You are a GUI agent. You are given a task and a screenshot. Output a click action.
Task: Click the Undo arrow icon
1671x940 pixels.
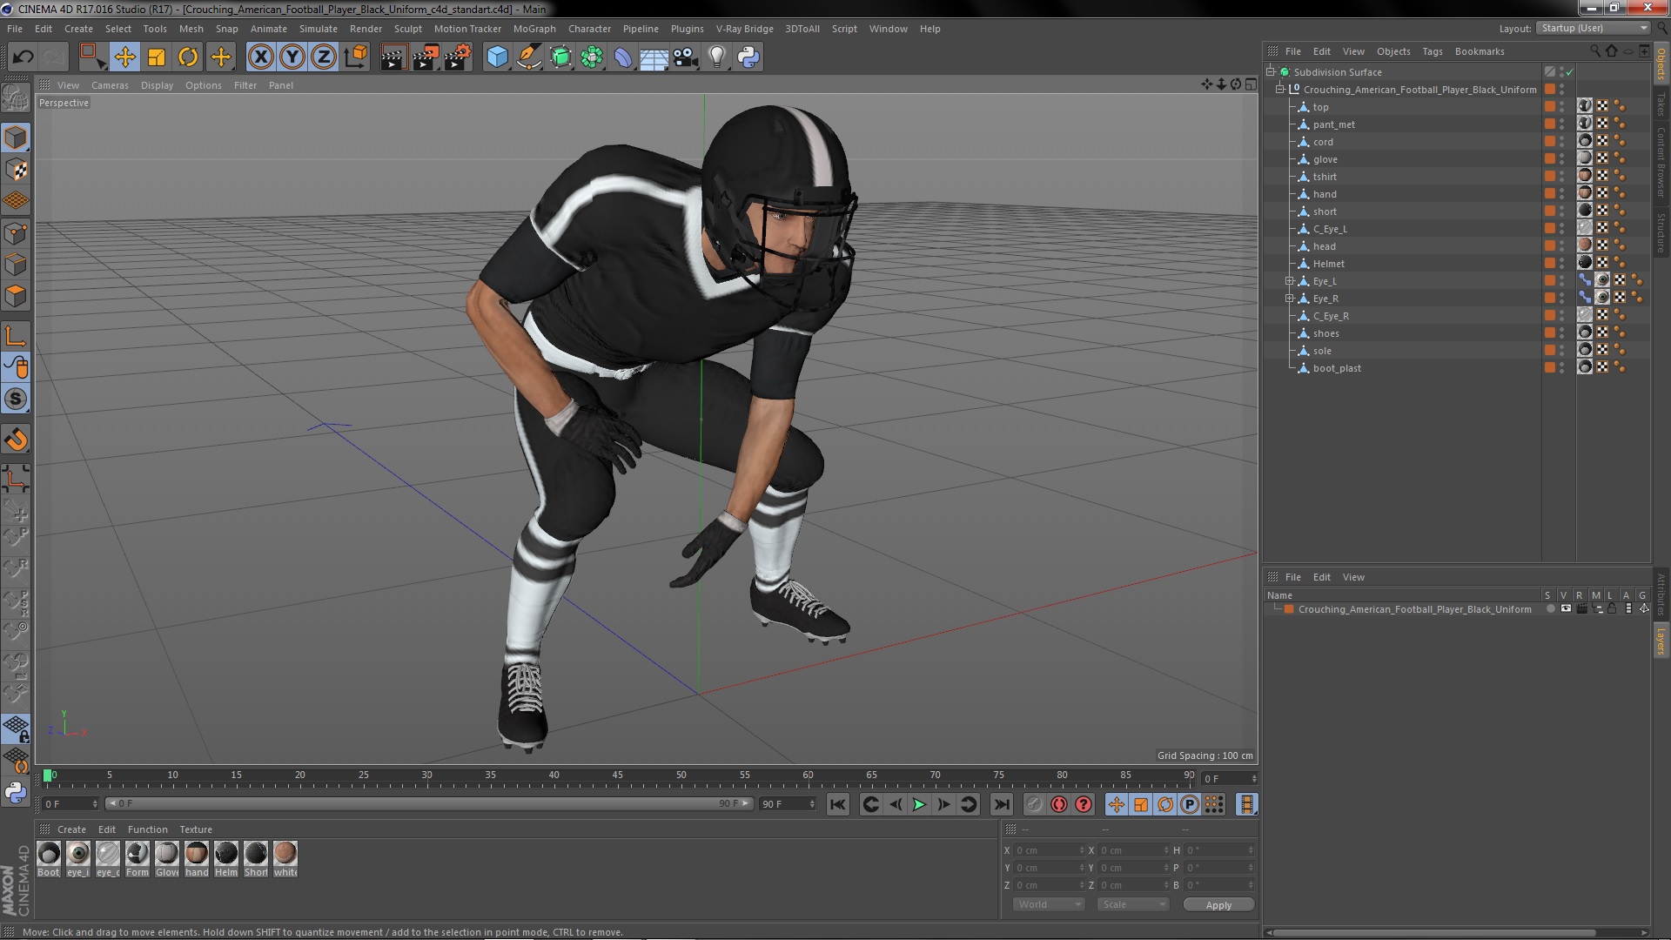(x=23, y=57)
